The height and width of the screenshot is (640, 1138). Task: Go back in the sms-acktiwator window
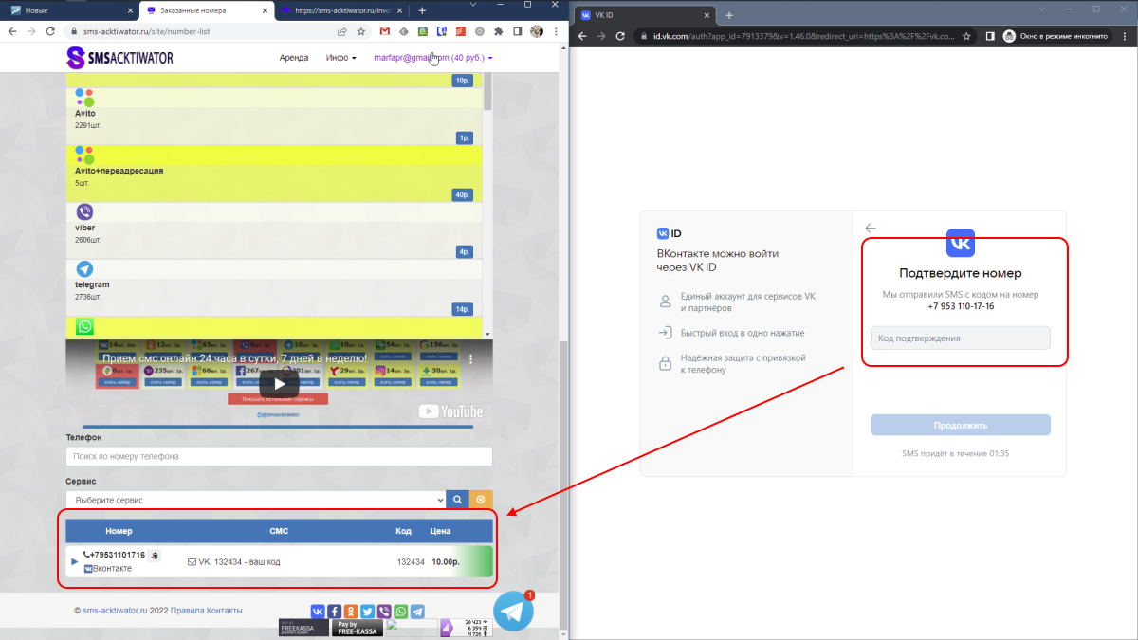pos(11,31)
